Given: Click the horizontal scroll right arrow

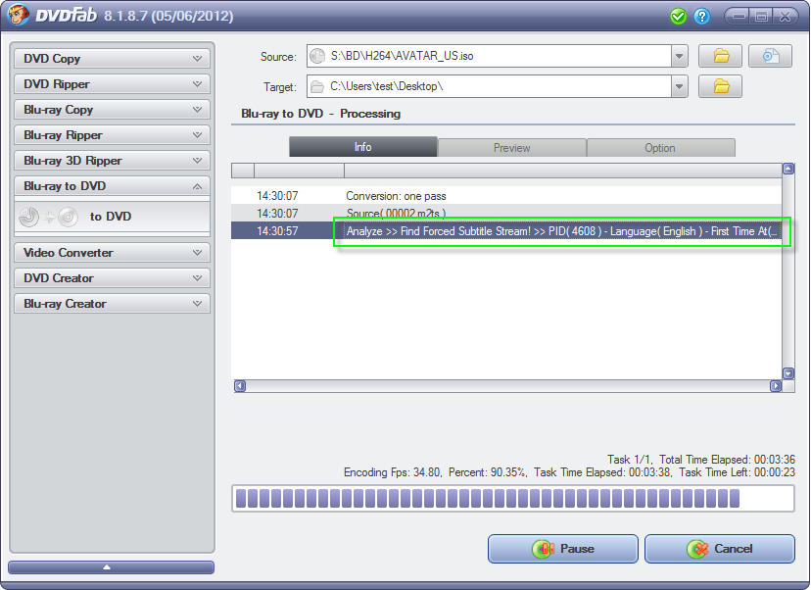Looking at the screenshot, I should [x=776, y=386].
